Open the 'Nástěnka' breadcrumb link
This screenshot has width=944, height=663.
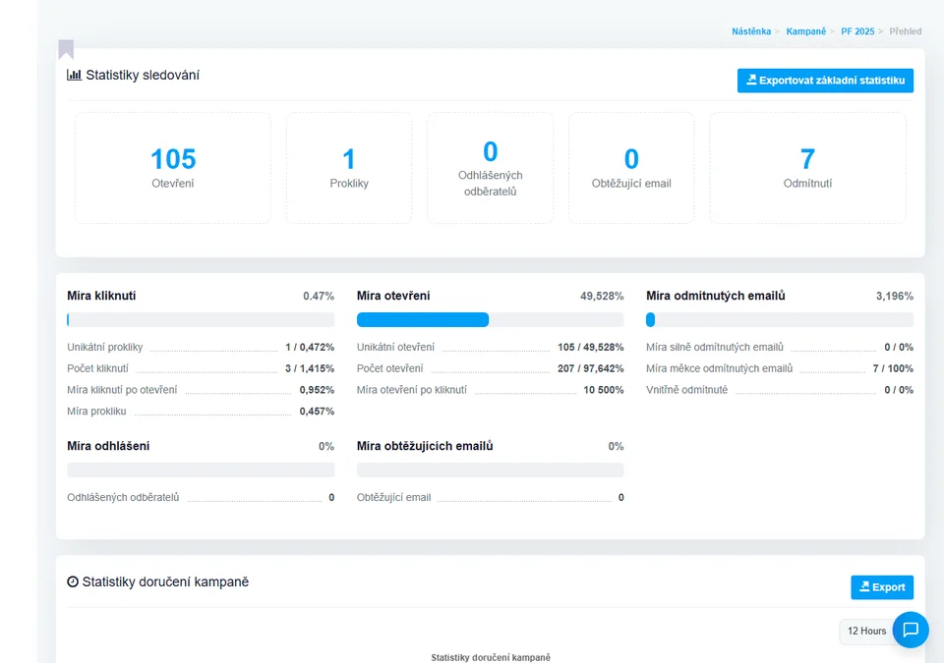click(x=751, y=30)
